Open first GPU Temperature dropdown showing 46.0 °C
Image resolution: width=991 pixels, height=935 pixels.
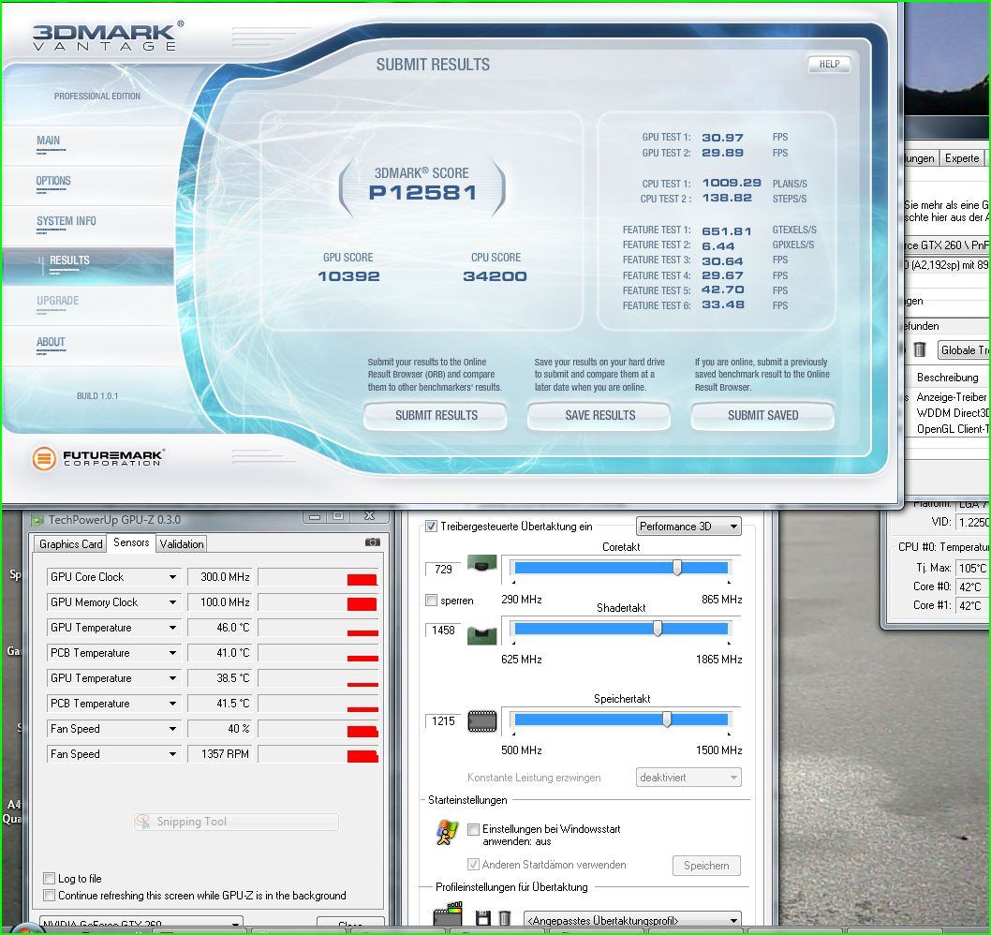click(172, 628)
